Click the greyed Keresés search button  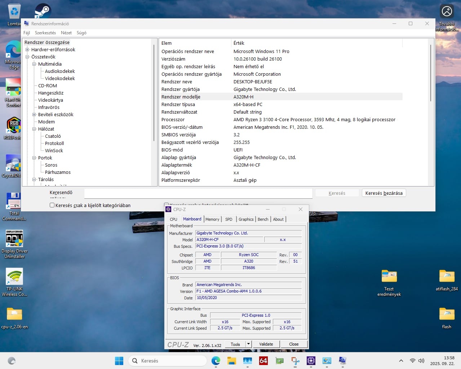tap(337, 193)
